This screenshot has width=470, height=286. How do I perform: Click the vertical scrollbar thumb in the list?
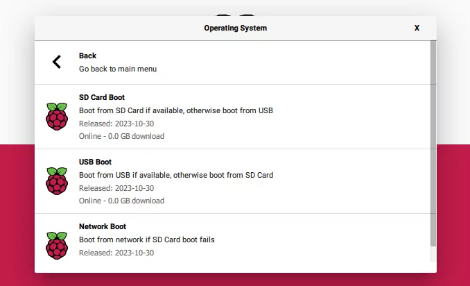coord(433,144)
